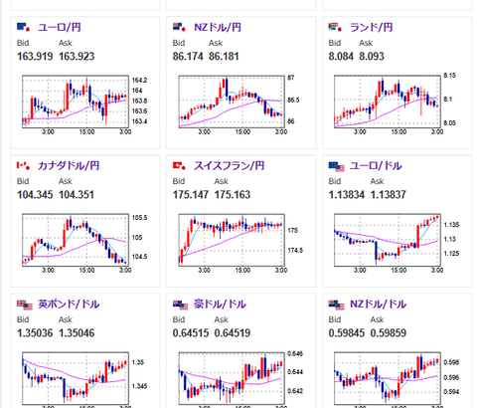This screenshot has width=477, height=408.
Task: Click the Canadian dollar/Yen flag icon
Action: 23,165
